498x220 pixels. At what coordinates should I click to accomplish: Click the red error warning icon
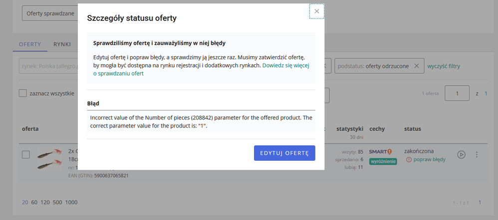point(409,159)
